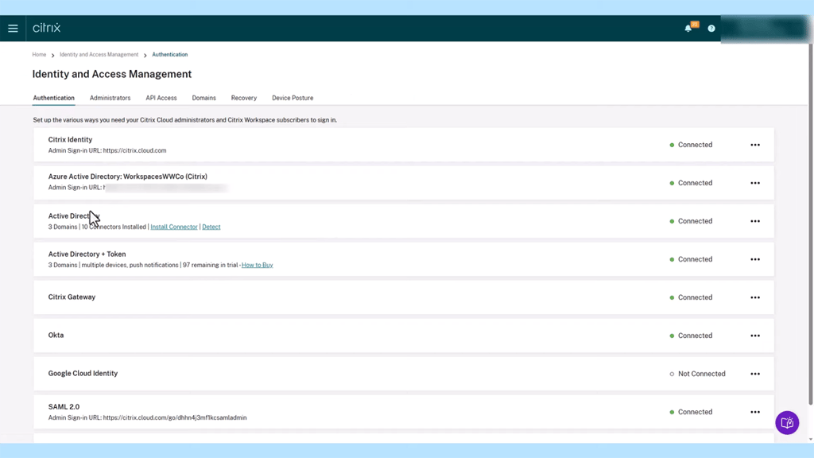Viewport: 814px width, 458px height.
Task: Open the Device Posture tab
Action: [x=293, y=98]
